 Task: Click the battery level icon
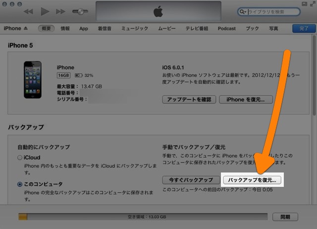[79, 75]
